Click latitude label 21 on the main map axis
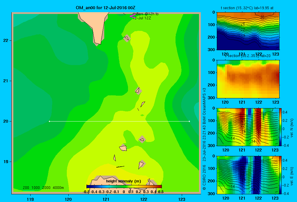This screenshot has width=297, height=202. (x=6, y=81)
